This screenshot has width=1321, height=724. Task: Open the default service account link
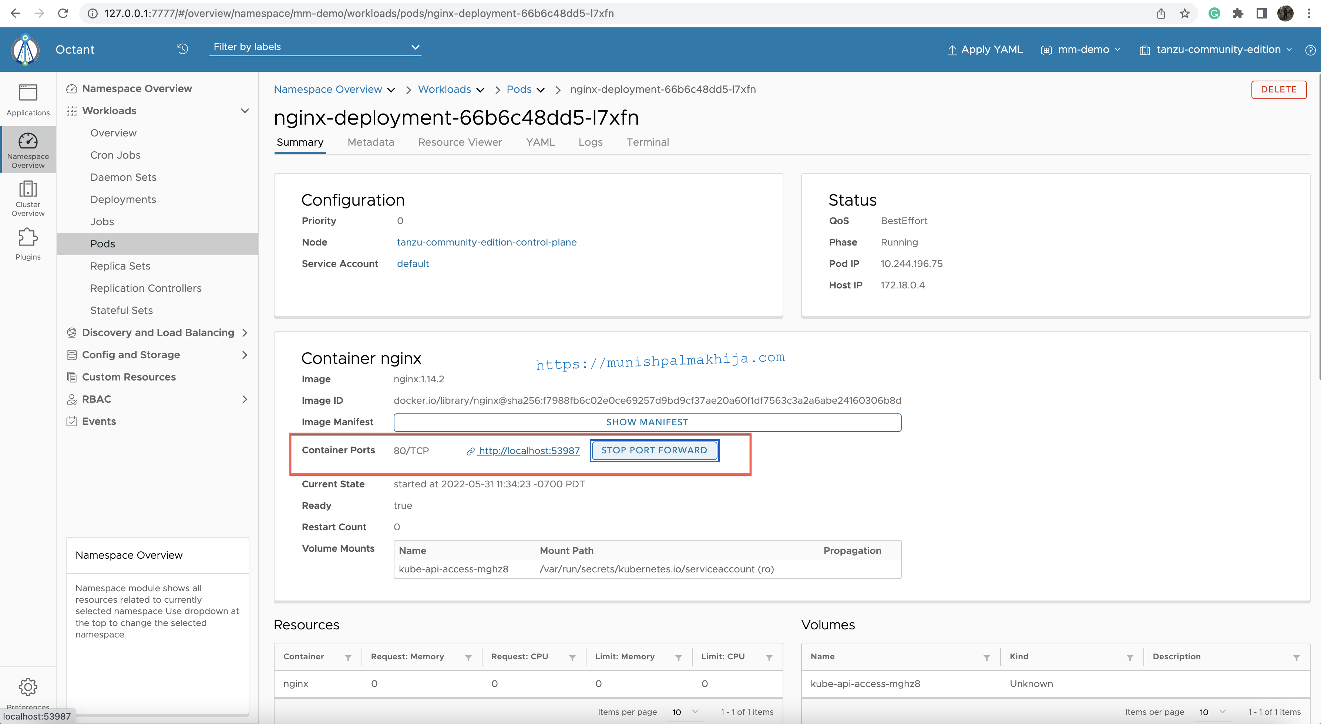tap(413, 264)
